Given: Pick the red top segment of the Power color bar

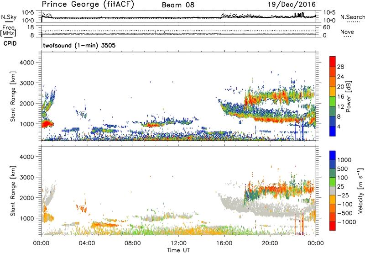Looking at the screenshot, I should [x=333, y=62].
